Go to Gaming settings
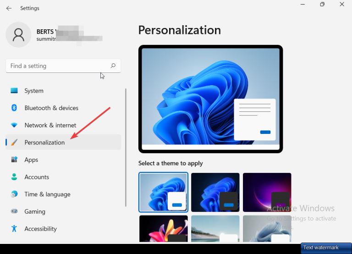 (x=63, y=211)
